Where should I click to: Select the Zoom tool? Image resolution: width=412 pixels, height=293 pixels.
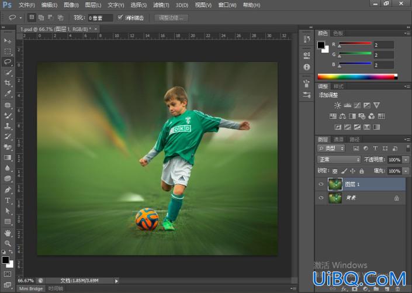coord(8,243)
